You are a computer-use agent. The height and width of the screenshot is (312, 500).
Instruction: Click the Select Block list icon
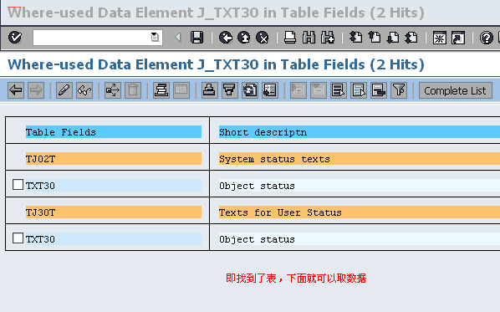359,90
